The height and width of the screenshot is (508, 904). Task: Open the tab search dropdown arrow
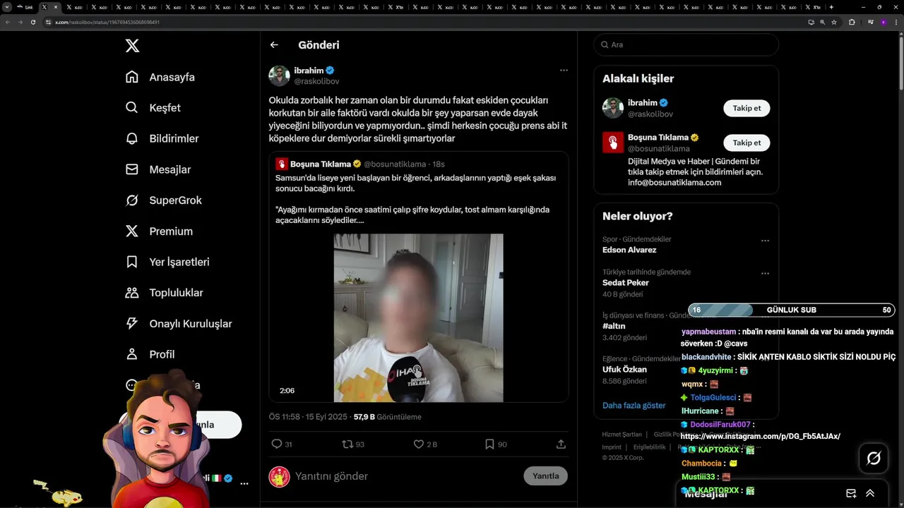pos(6,7)
